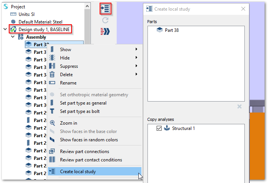Close the Create local study dialog
This screenshot has width=268, height=183.
(x=243, y=9)
